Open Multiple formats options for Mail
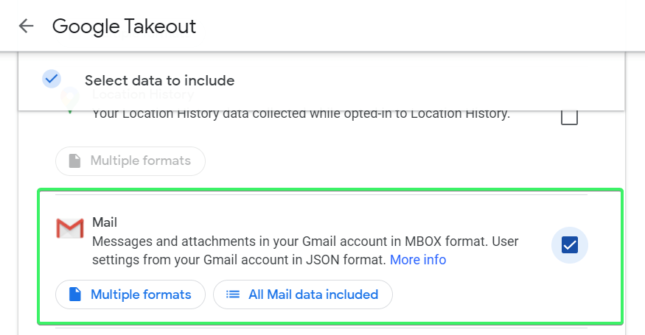The image size is (645, 335). 130,295
